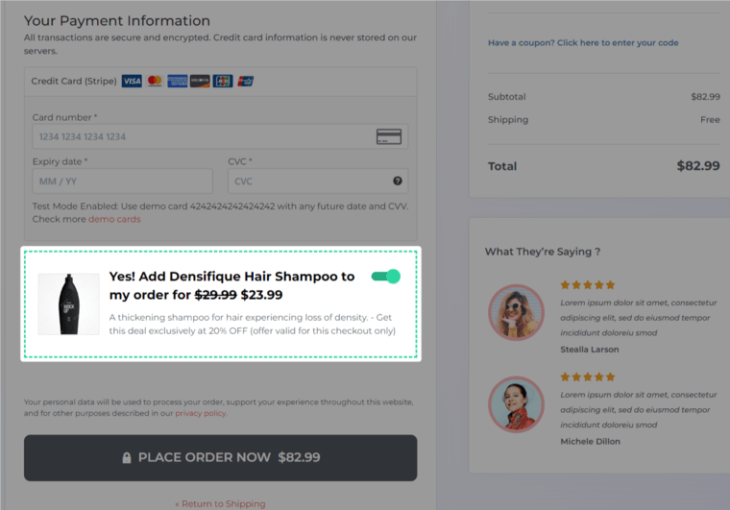Viewport: 730px width, 510px height.
Task: Click the UnionPay card icon
Action: 245,81
